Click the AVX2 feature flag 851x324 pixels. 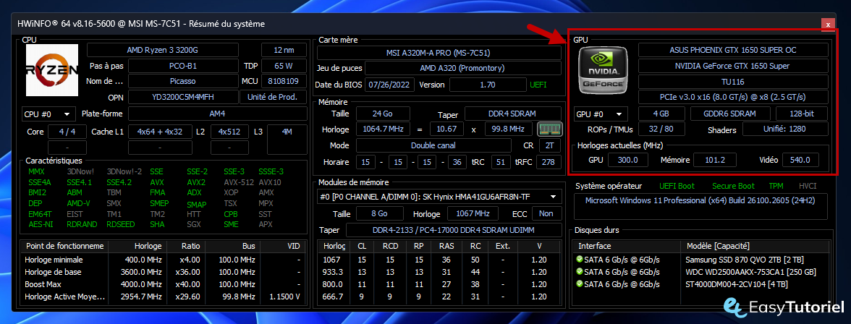click(x=196, y=182)
